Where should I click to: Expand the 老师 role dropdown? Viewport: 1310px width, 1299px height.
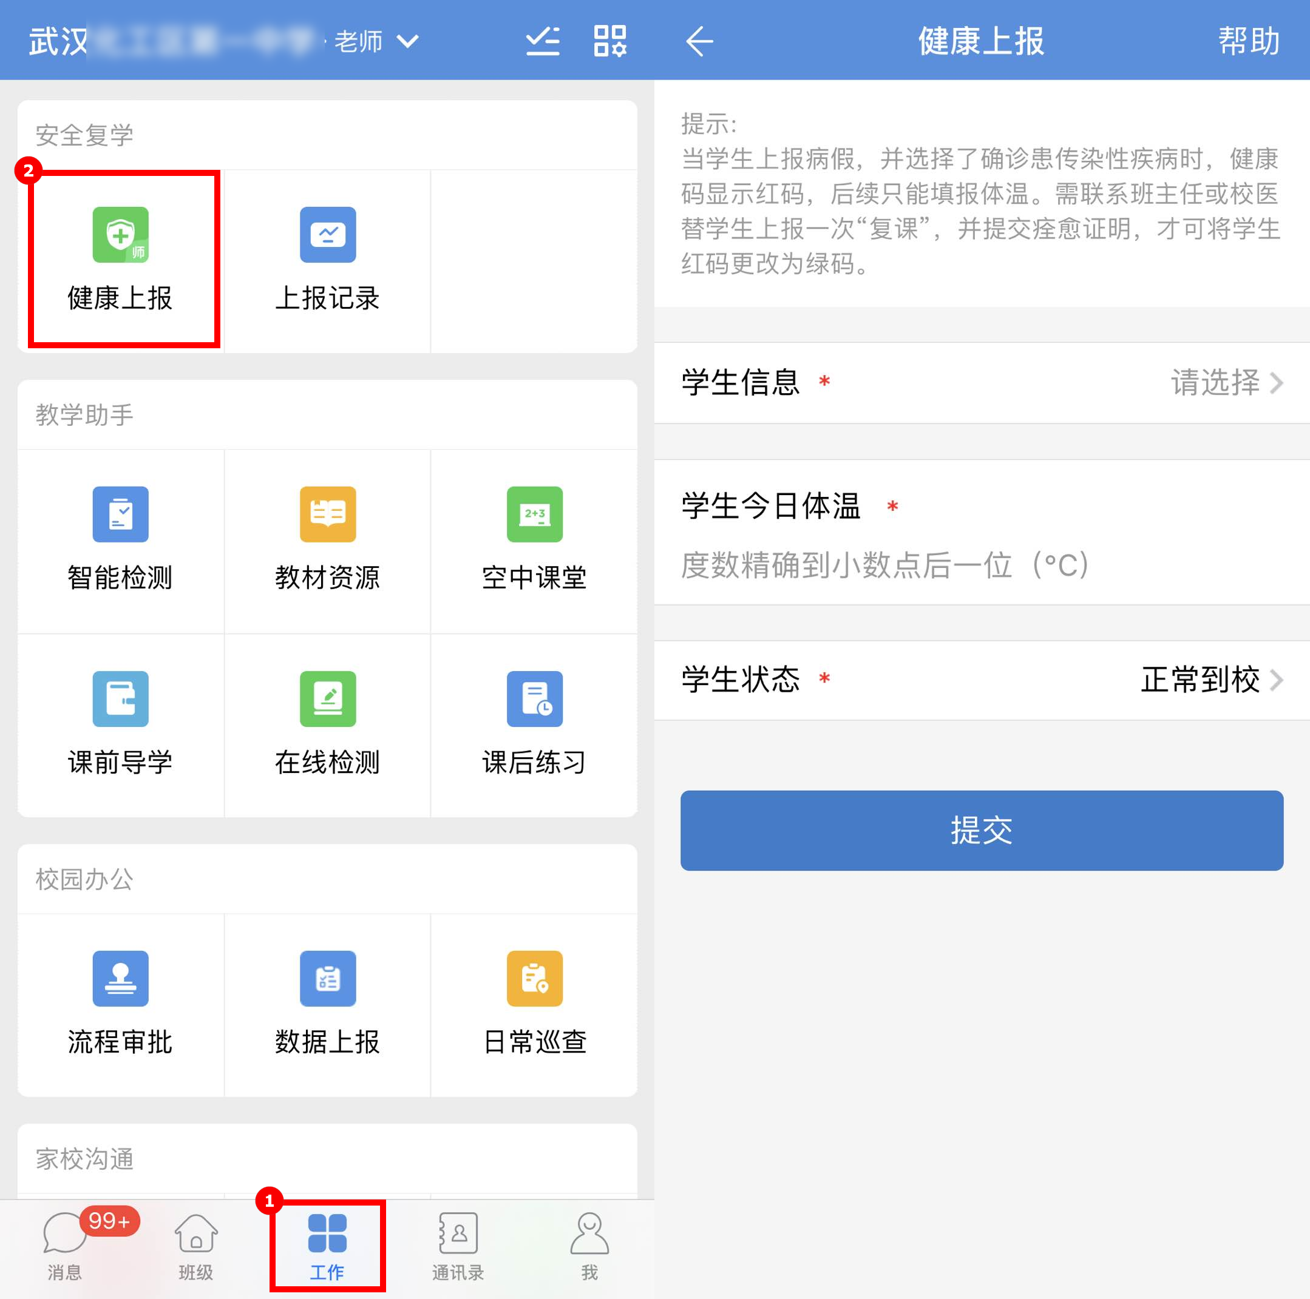[376, 41]
